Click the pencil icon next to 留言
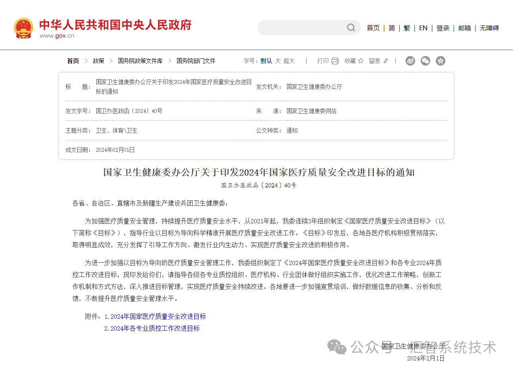 pyautogui.click(x=386, y=61)
